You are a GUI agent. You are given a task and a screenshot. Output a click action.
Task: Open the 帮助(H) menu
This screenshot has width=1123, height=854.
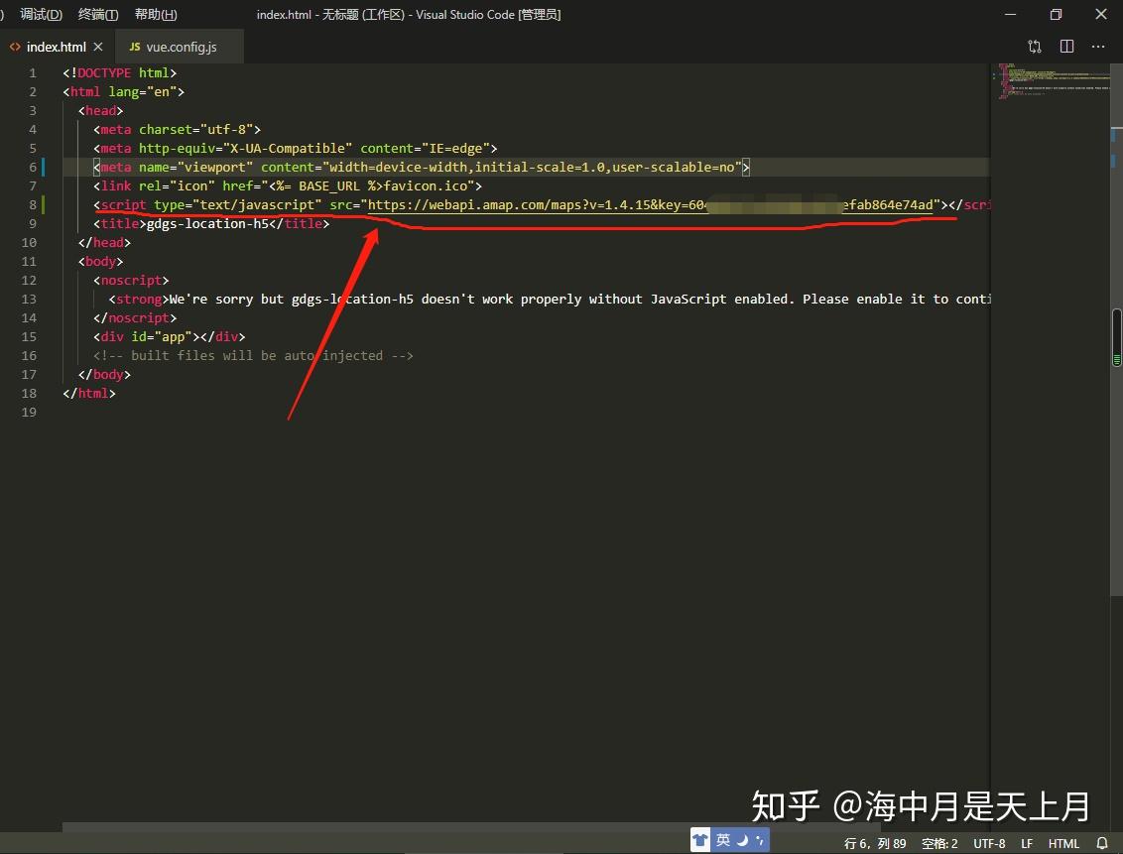pos(156,14)
